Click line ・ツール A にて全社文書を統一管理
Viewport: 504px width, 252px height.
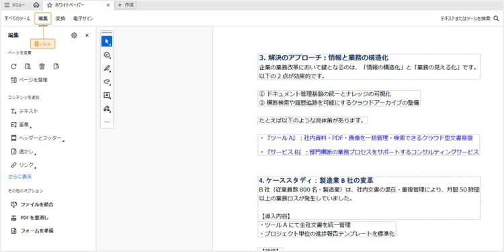point(304,225)
